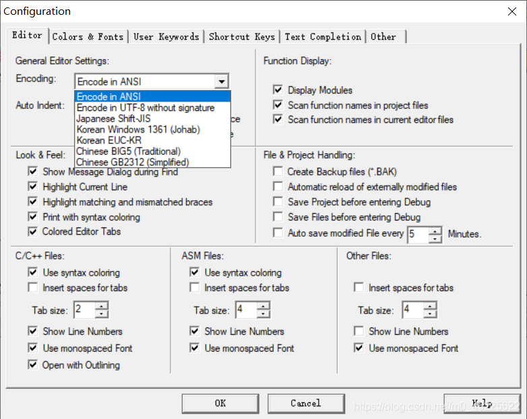Toggle ASM Use syntax coloring
Image resolution: width=527 pixels, height=419 pixels.
tap(195, 272)
